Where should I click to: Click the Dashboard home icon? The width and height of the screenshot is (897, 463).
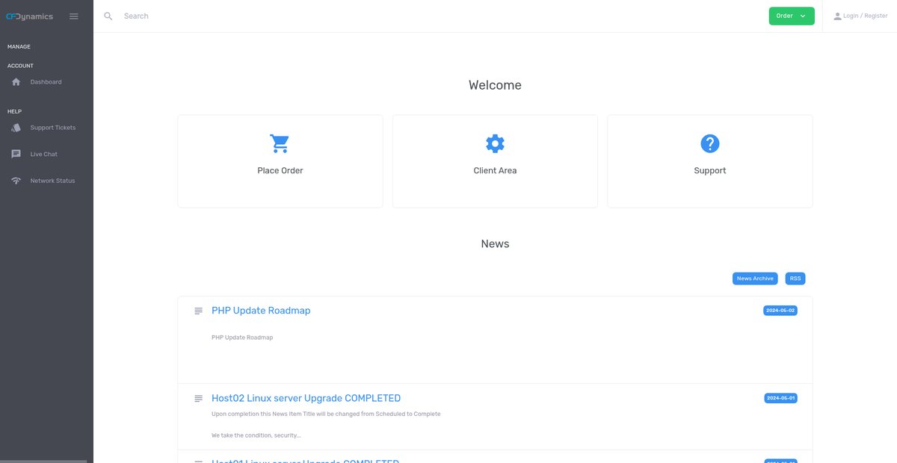point(16,82)
